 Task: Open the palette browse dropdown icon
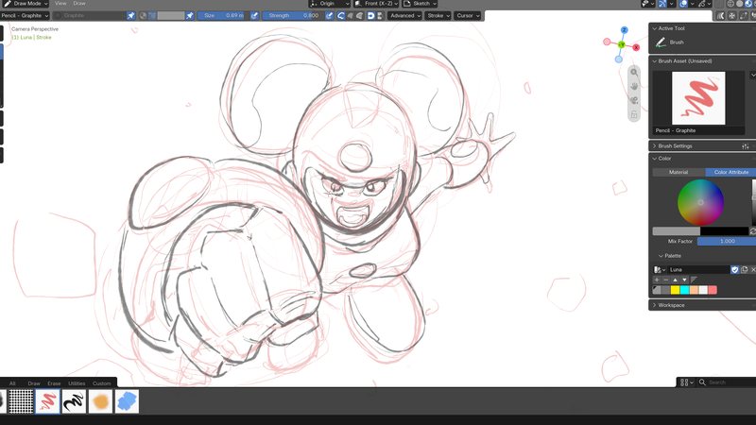pos(660,270)
